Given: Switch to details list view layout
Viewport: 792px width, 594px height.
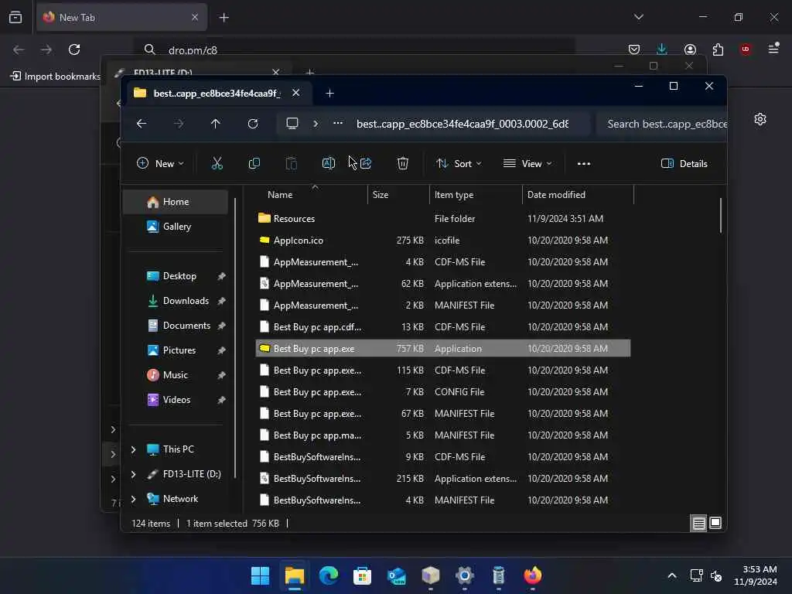Looking at the screenshot, I should [698, 524].
